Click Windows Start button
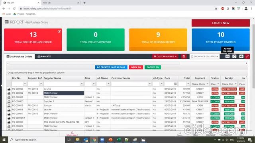 (4, 139)
